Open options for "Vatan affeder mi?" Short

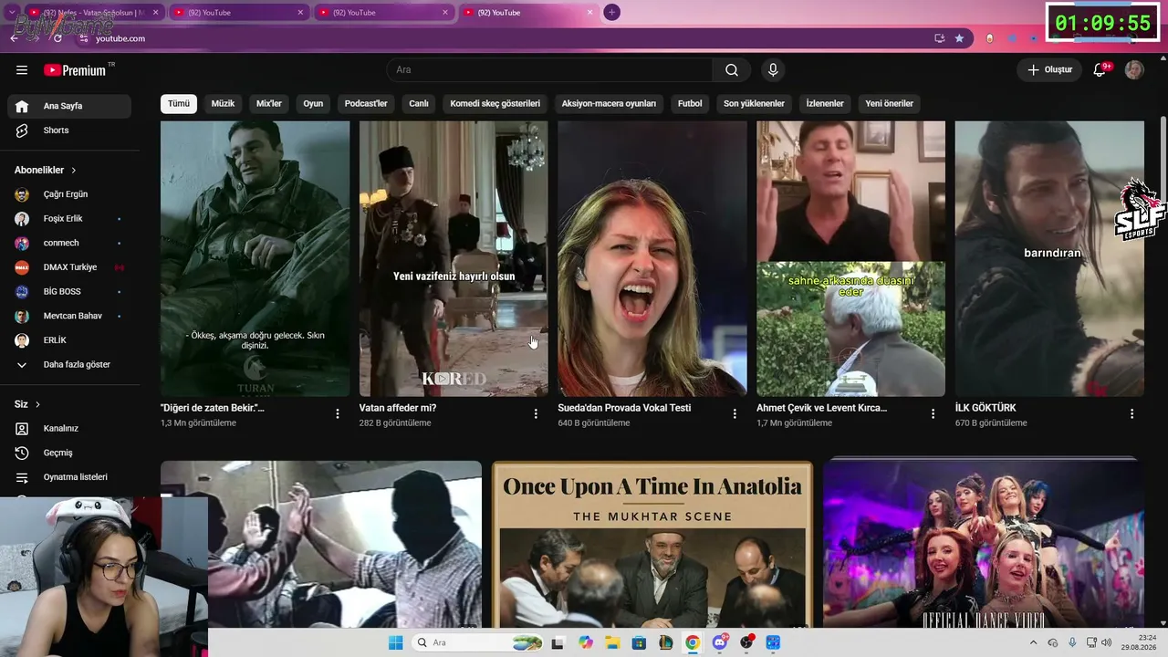(536, 414)
